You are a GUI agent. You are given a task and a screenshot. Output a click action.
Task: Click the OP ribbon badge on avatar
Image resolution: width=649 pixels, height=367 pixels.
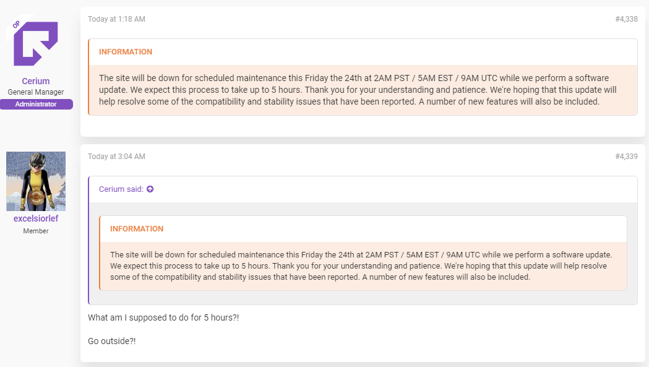click(16, 25)
